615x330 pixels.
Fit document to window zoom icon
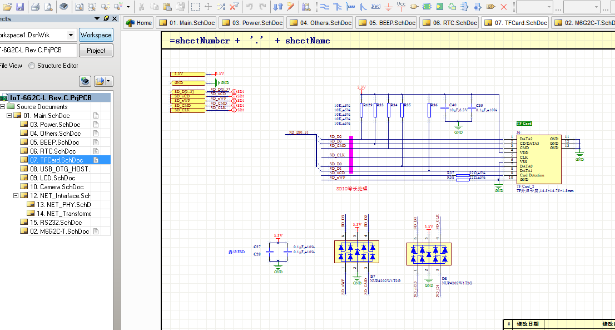coord(79,6)
